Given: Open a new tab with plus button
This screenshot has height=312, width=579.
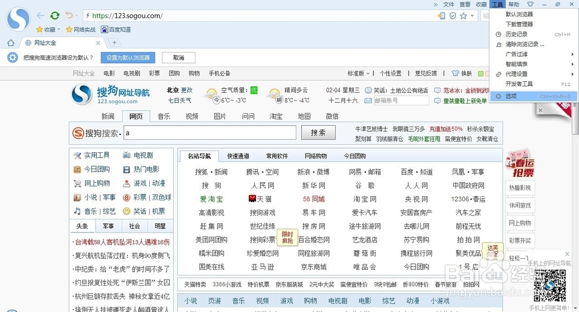Looking at the screenshot, I should 115,43.
